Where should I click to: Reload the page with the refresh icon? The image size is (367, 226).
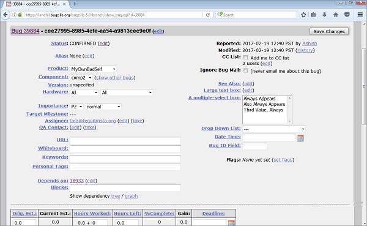point(207,15)
